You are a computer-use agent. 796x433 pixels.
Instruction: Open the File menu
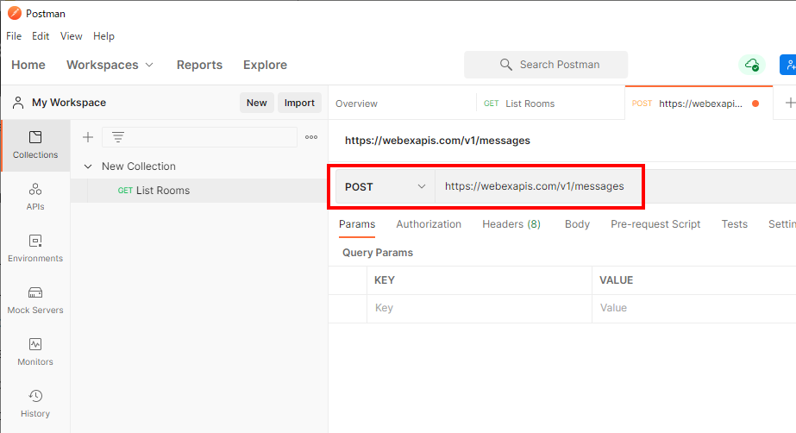[x=14, y=36]
